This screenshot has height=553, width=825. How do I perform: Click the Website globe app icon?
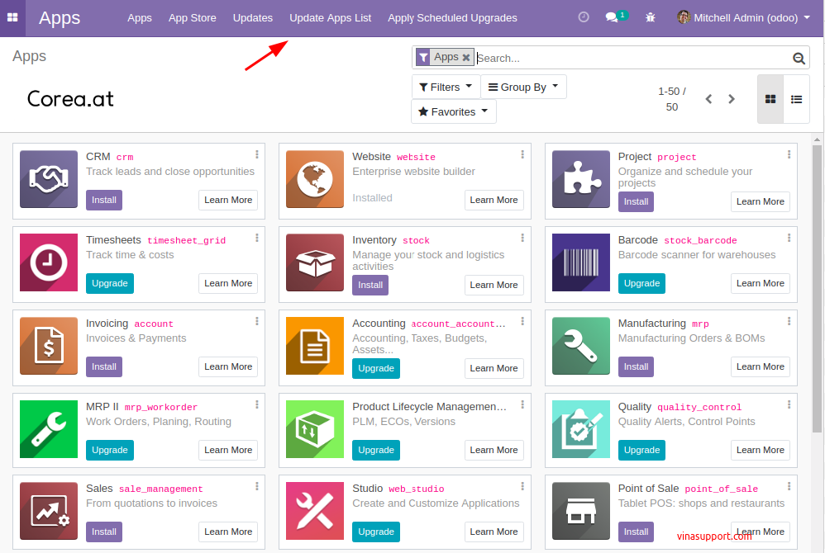(315, 179)
